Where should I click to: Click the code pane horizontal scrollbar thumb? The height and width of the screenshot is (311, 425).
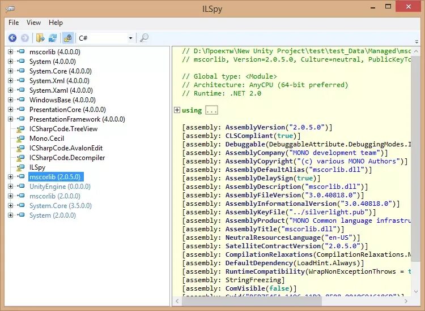[x=252, y=301]
